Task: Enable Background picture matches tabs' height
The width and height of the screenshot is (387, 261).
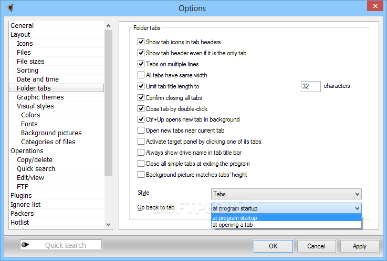Action: point(141,175)
